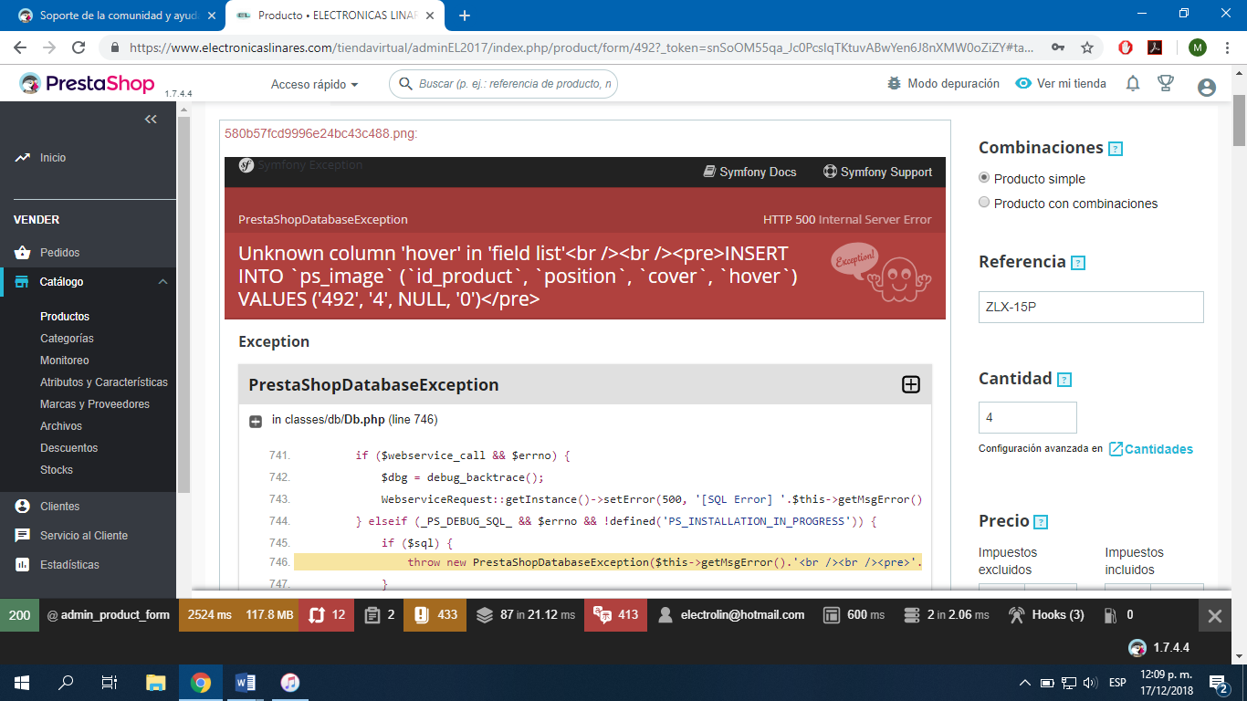
Task: Switch to the Soporte de la comunidad tab
Action: coord(117,16)
